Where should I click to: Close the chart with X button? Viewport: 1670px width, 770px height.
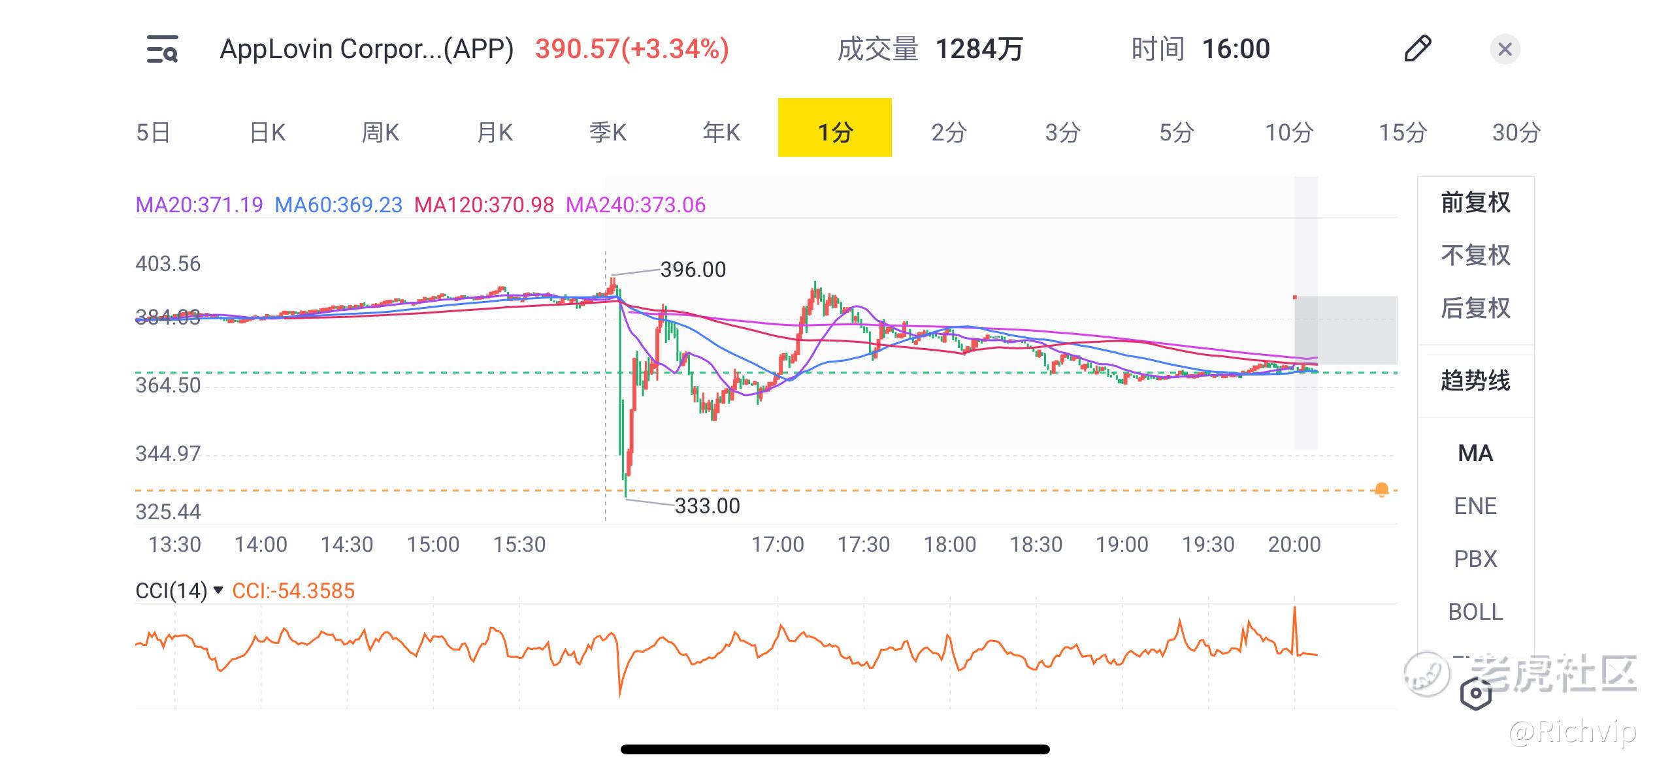coord(1504,49)
